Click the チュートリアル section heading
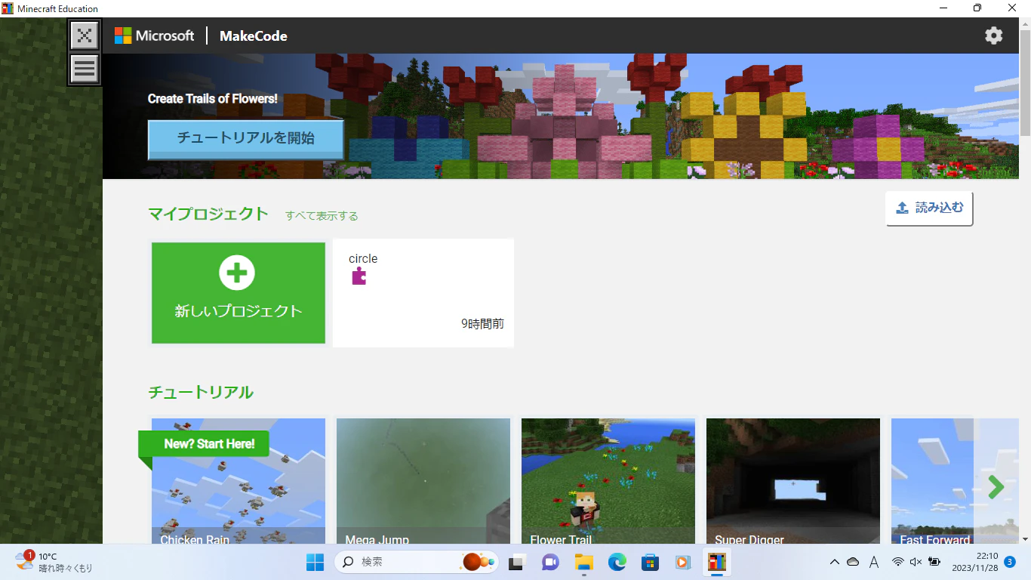The width and height of the screenshot is (1031, 580). coord(201,392)
